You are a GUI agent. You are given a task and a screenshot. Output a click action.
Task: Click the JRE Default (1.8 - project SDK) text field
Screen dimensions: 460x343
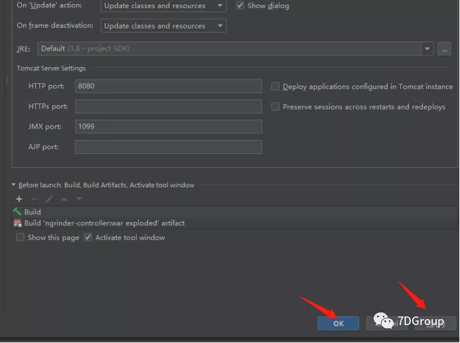pyautogui.click(x=230, y=48)
